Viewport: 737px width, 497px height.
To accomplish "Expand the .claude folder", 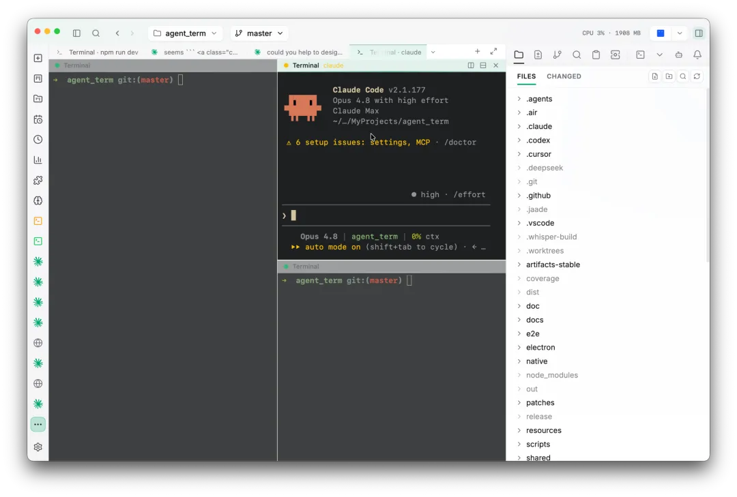I will pyautogui.click(x=519, y=126).
